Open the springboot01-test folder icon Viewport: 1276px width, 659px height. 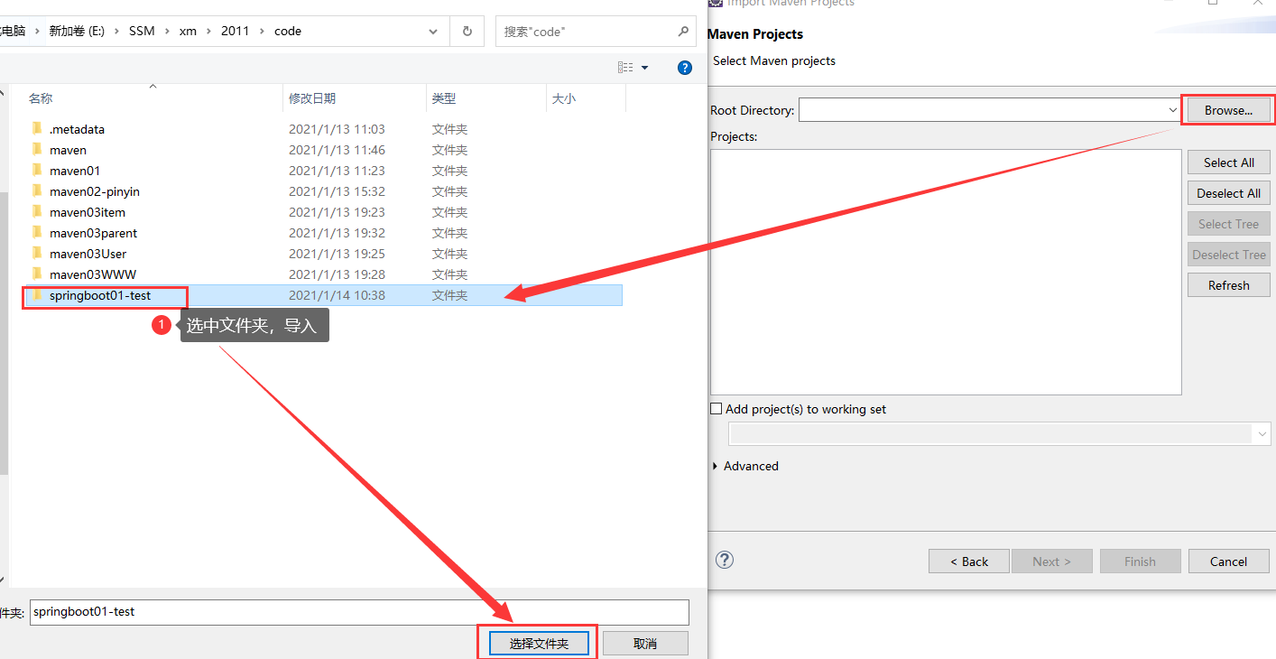pos(36,294)
